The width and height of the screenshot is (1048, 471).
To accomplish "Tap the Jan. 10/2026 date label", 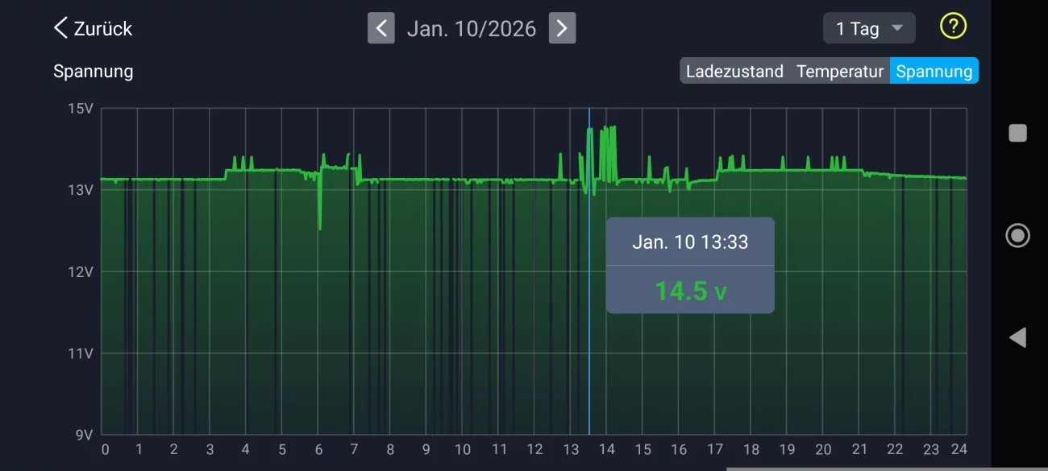I will [x=471, y=28].
